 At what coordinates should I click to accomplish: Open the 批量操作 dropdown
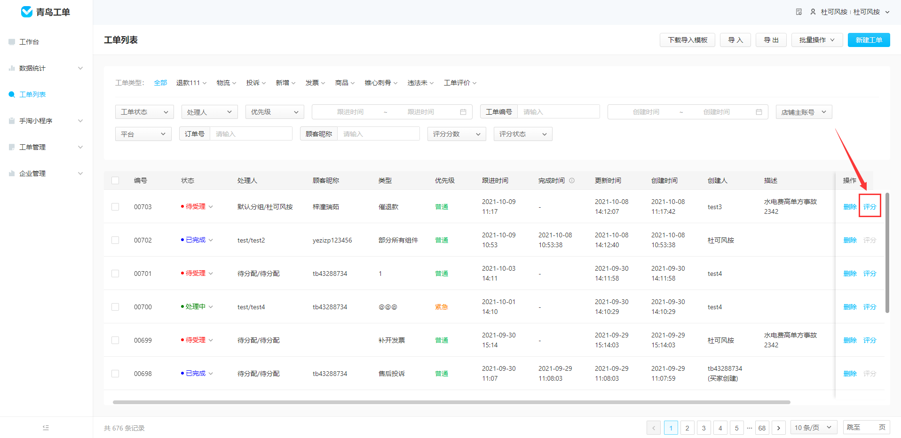817,40
